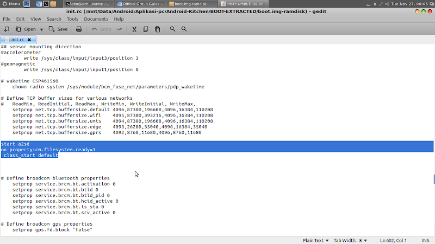Click the Copy icon in the toolbar
Image resolution: width=435 pixels, height=244 pixels.
(145, 29)
